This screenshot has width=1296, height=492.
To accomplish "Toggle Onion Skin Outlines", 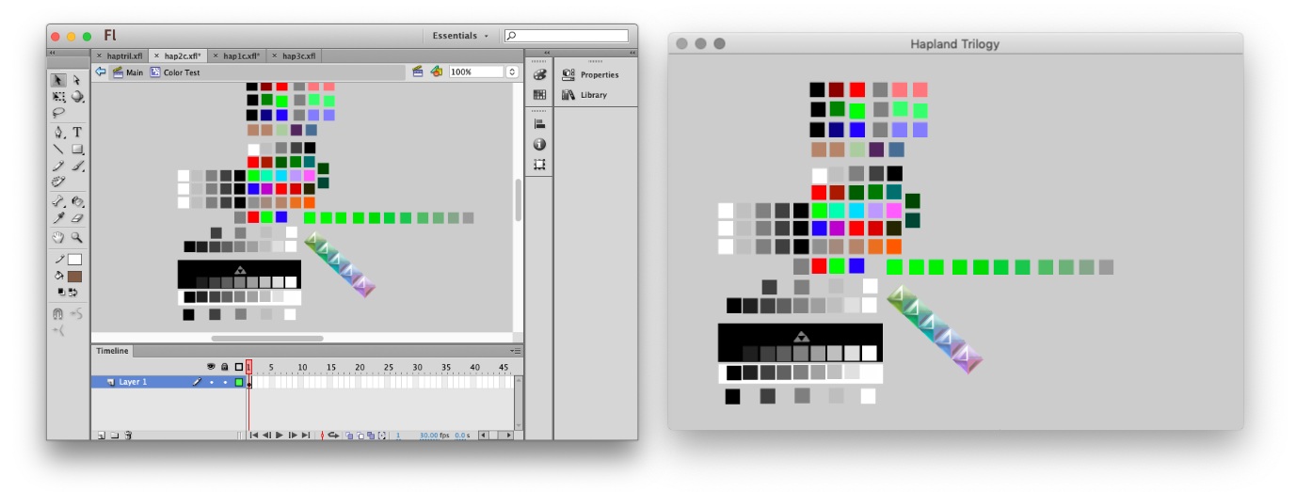I will [360, 435].
